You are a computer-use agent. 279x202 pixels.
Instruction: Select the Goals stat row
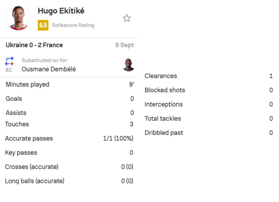coord(69,99)
